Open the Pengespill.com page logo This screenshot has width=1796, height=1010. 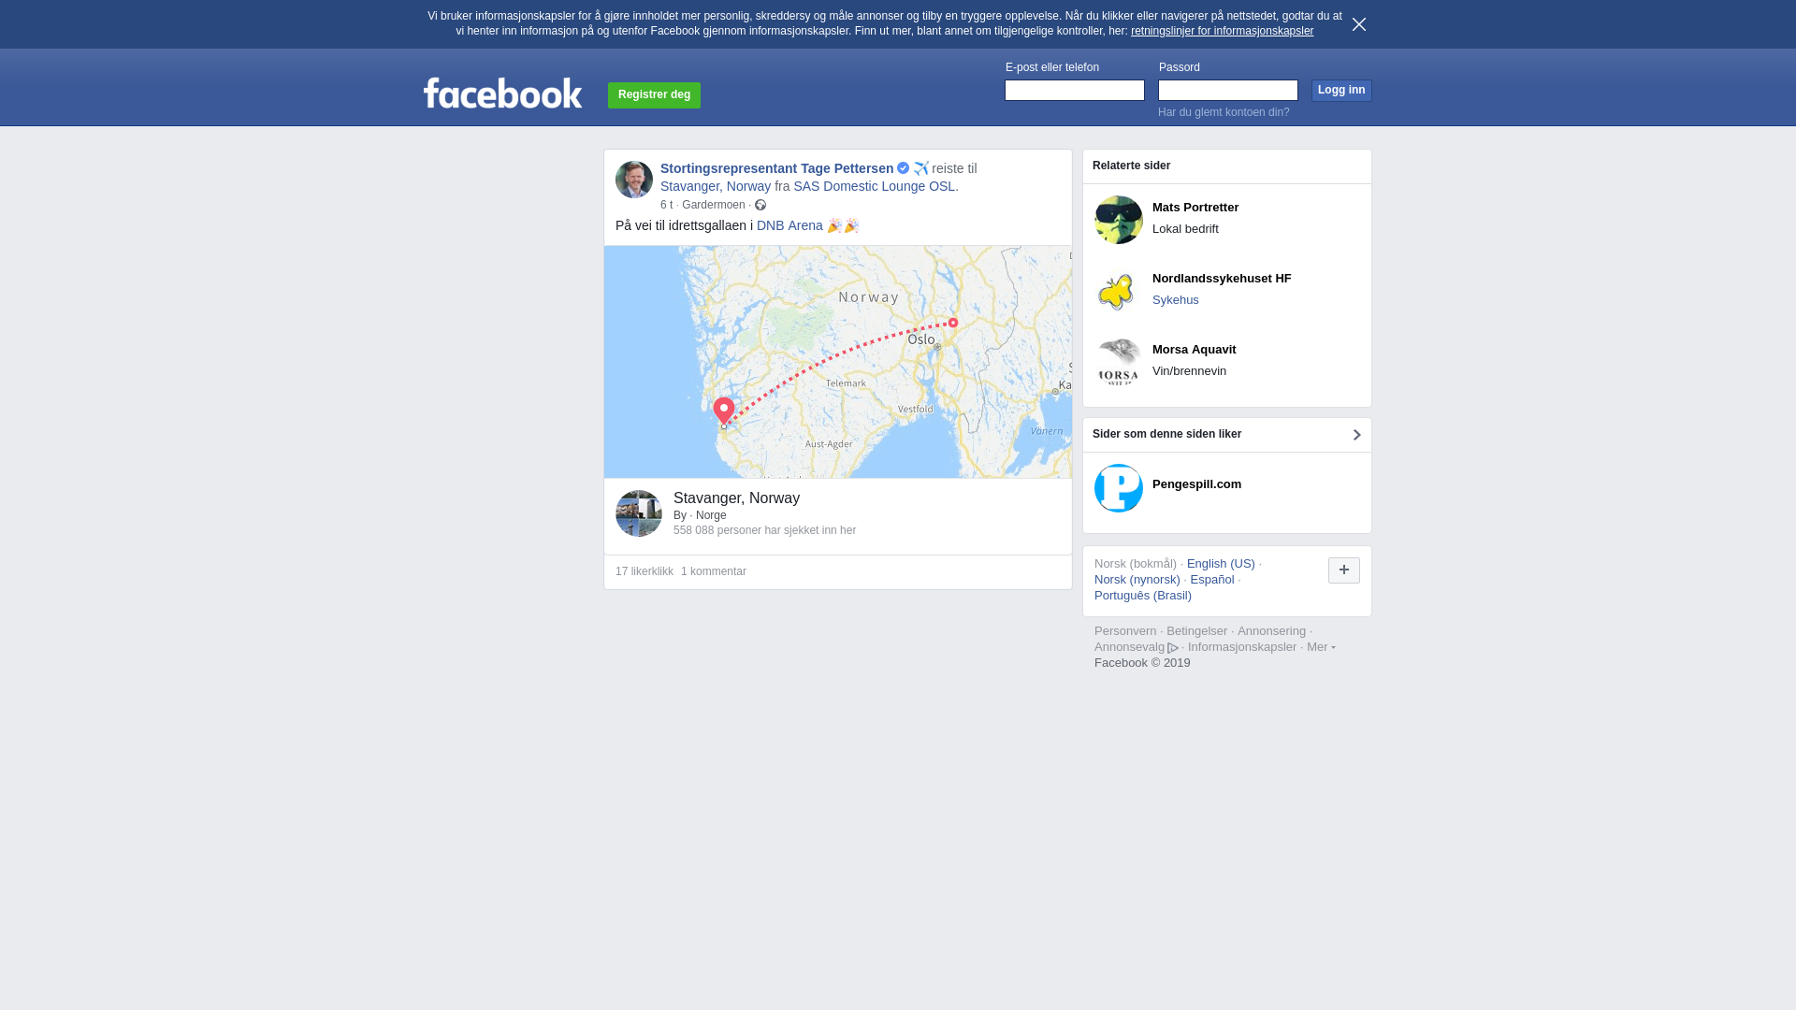[x=1119, y=488]
